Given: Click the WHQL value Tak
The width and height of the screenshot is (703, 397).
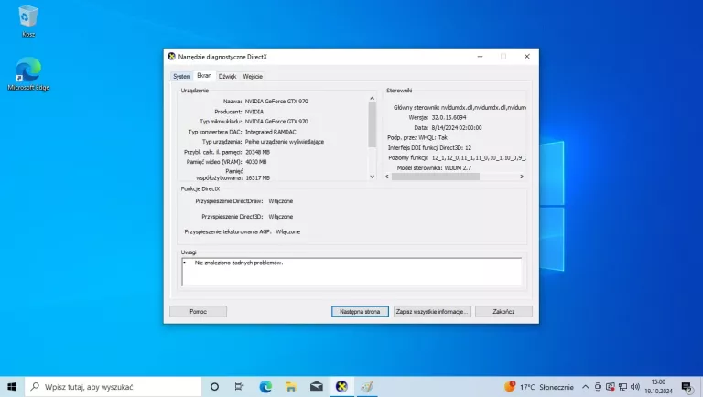Looking at the screenshot, I should pos(443,137).
